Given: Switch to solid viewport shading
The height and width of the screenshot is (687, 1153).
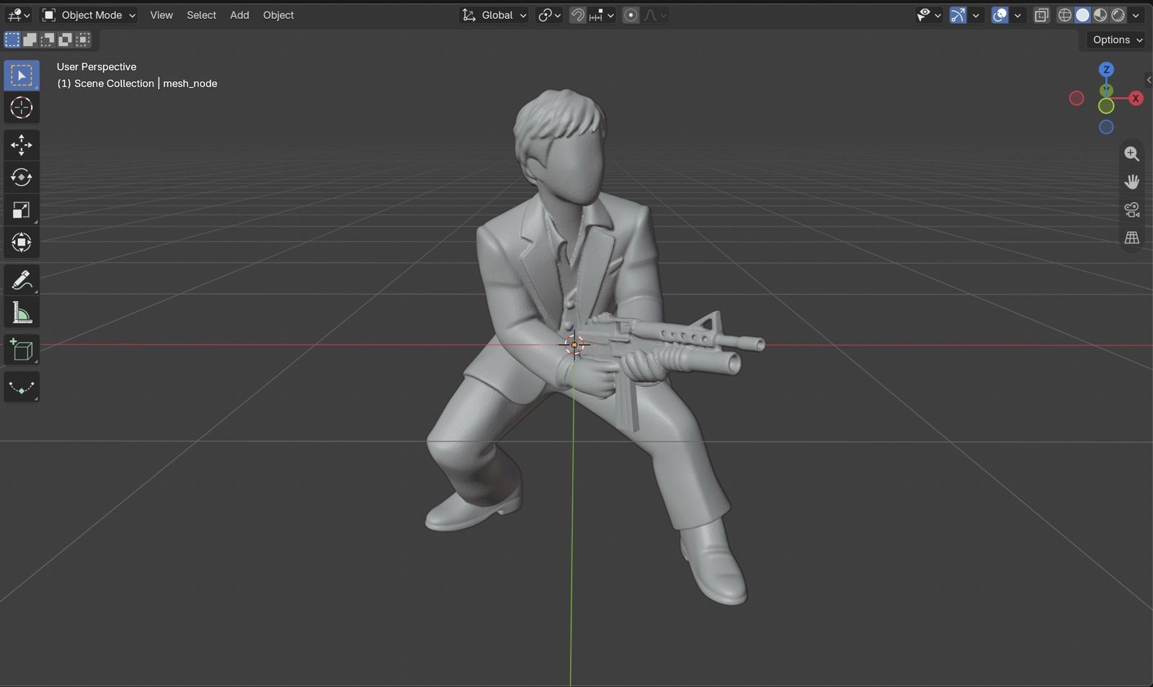Looking at the screenshot, I should coord(1082,15).
